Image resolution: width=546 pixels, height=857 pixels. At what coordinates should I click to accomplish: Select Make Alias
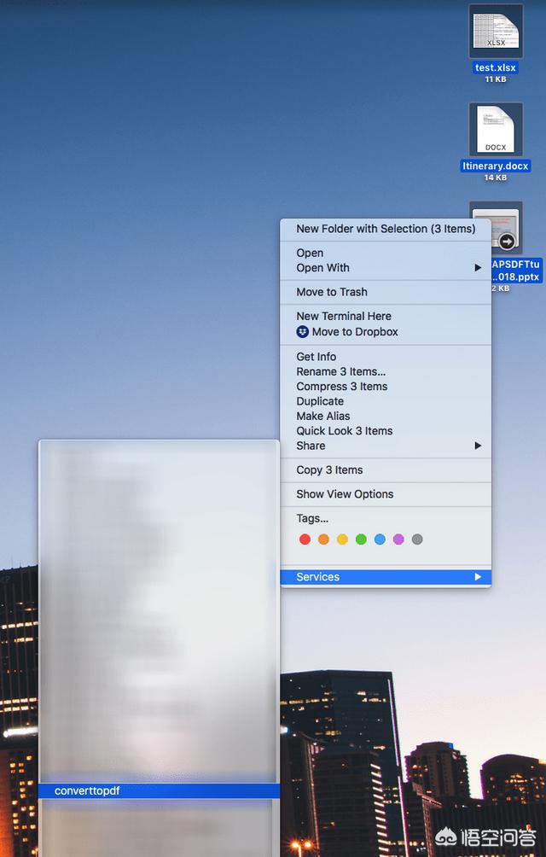(x=386, y=416)
